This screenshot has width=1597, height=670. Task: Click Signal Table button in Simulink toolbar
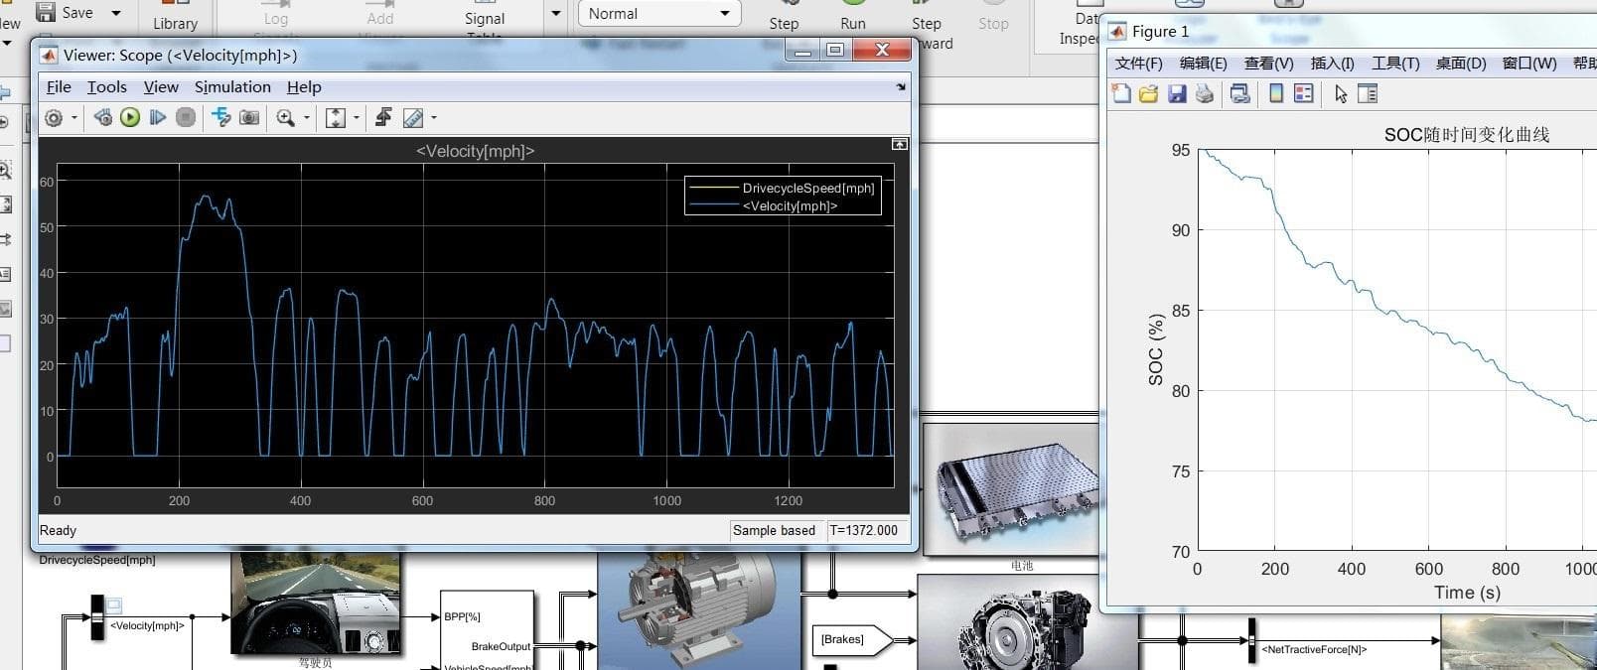[485, 19]
